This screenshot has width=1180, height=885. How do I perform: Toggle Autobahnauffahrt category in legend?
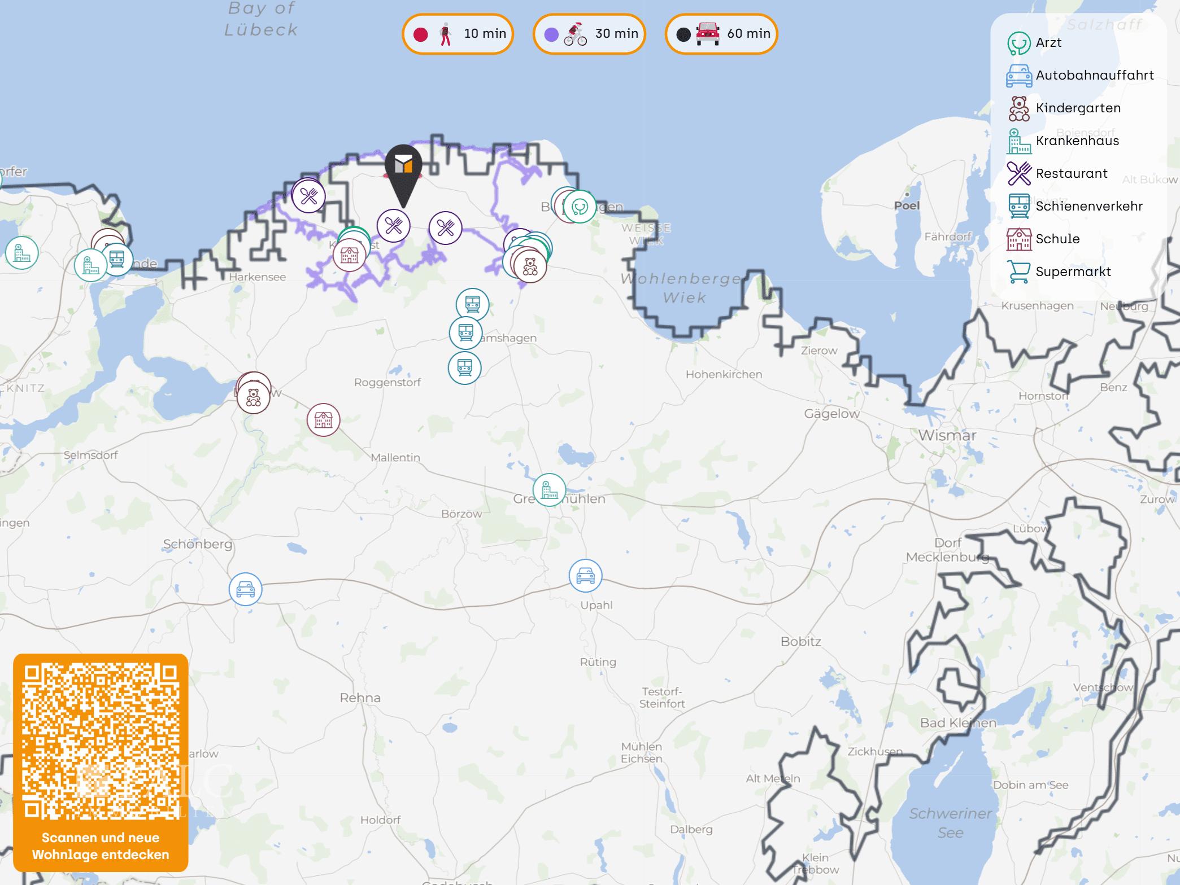tap(1080, 76)
